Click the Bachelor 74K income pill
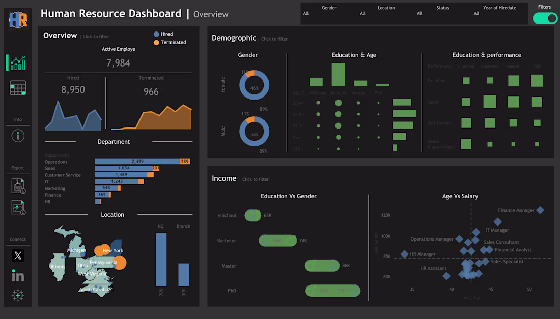Viewport: 560px width, 319px height. [278, 241]
